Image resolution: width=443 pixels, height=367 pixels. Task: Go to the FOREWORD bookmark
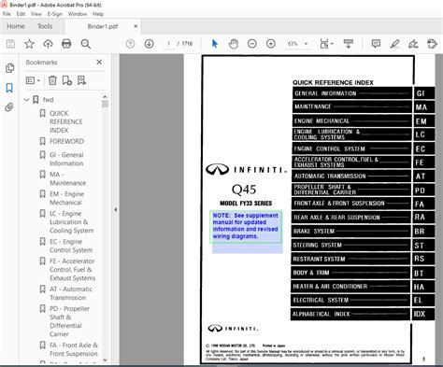[x=66, y=141]
